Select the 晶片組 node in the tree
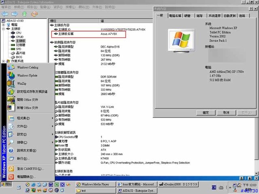Viewport: 259px width, 194px height. click(21, 53)
